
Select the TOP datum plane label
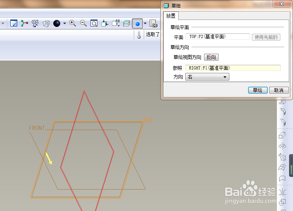tap(148, 120)
